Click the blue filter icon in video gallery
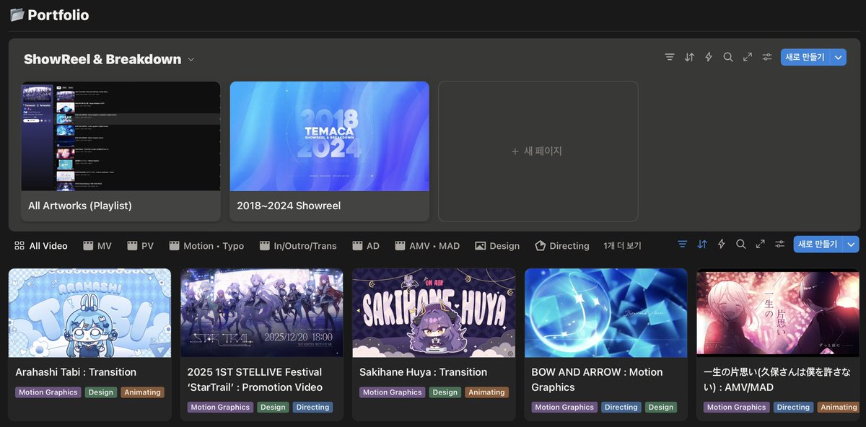 tap(683, 245)
